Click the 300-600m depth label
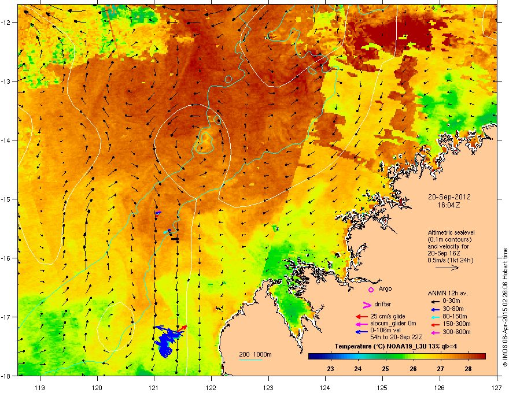Screen dimensions: 509x393 click(x=456, y=332)
